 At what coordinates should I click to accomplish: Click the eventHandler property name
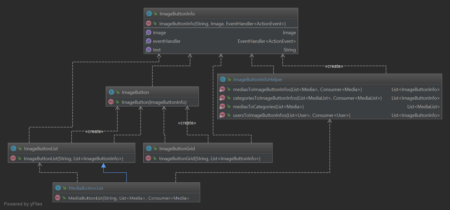coord(167,41)
